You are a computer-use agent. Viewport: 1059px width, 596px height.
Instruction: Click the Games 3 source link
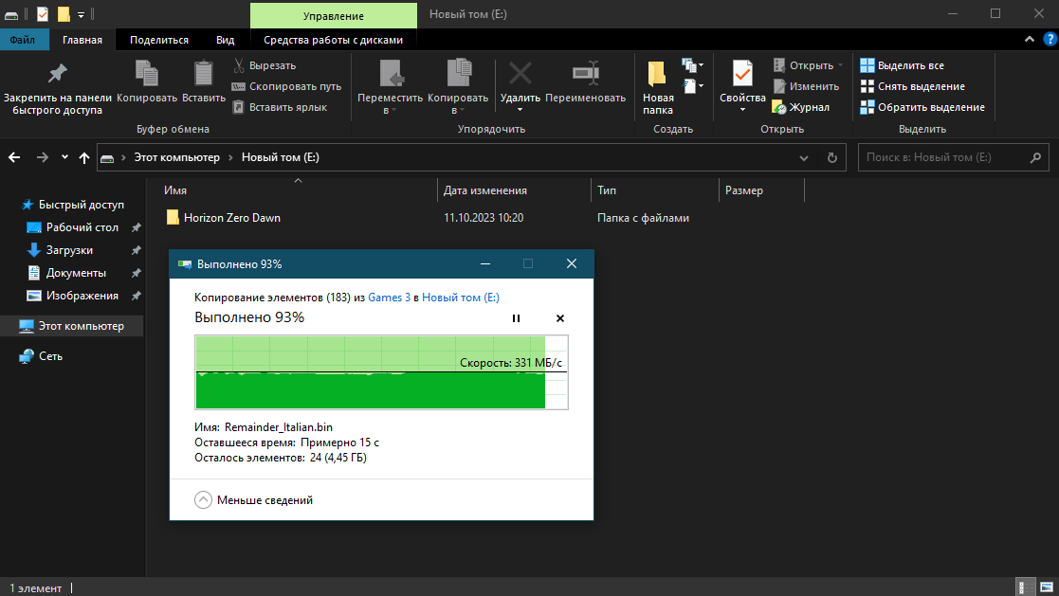389,298
